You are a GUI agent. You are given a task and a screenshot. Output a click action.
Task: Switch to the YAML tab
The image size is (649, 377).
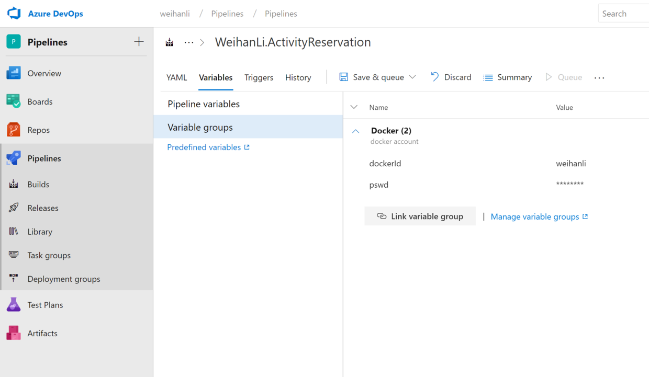click(176, 77)
